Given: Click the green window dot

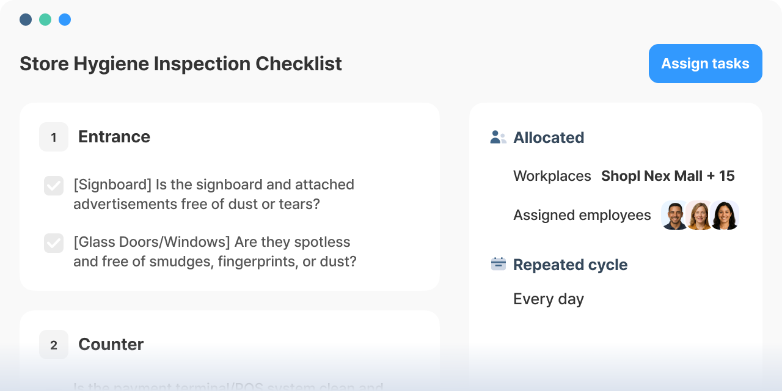Looking at the screenshot, I should tap(45, 20).
